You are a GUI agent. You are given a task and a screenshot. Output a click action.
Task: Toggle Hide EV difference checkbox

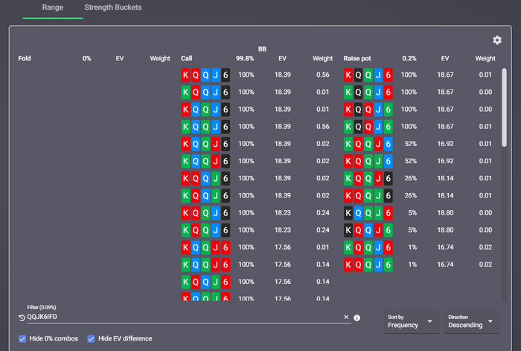92,339
